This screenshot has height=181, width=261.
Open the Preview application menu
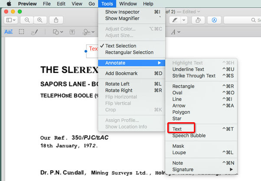(x=27, y=3)
